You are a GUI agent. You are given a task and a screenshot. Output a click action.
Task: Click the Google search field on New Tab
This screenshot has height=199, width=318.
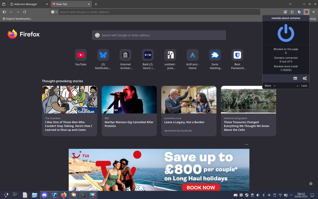[159, 35]
